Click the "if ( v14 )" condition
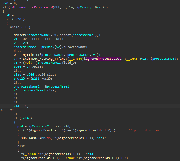The image size is (180, 161). tap(23, 118)
